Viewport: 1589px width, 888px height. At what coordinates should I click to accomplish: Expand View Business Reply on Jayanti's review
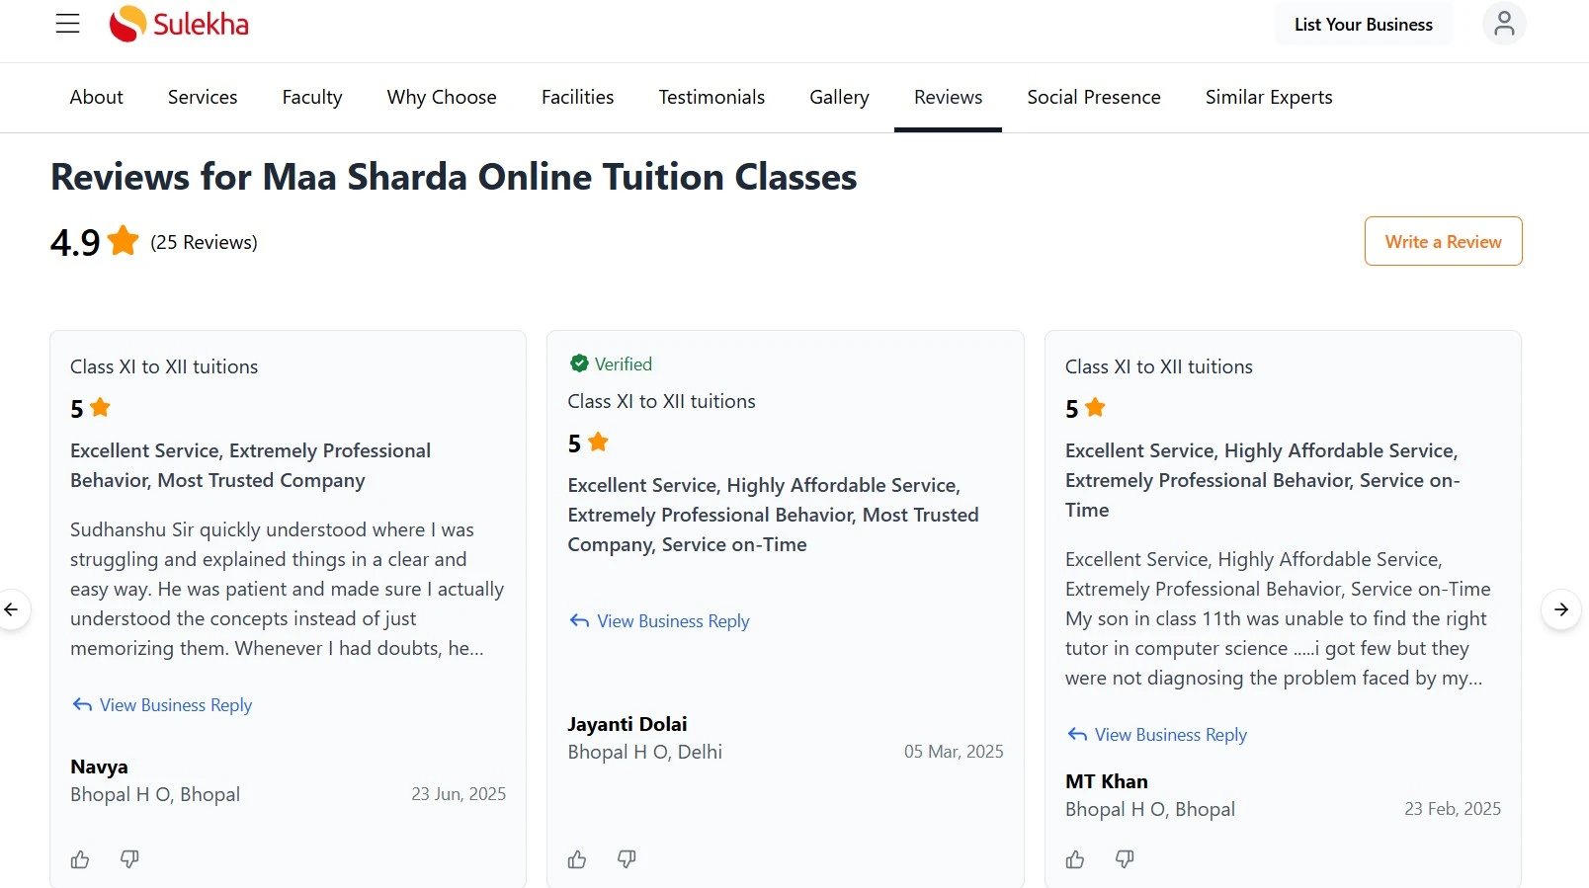tap(659, 621)
